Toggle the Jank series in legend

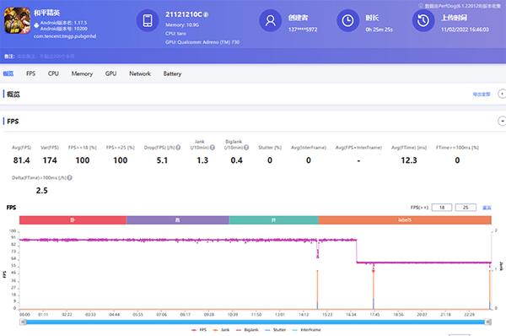221,330
